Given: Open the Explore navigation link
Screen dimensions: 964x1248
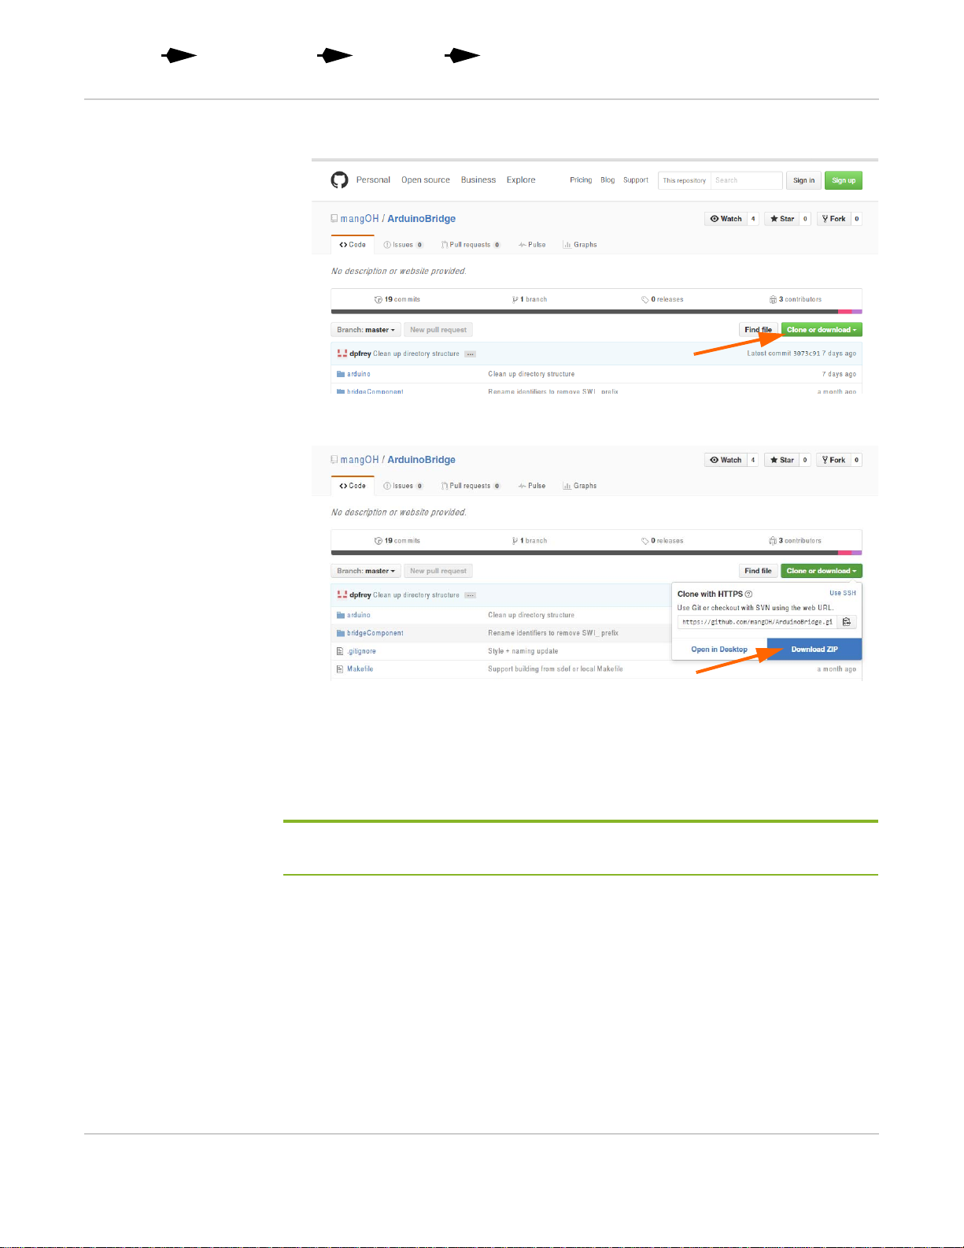Looking at the screenshot, I should click(521, 180).
